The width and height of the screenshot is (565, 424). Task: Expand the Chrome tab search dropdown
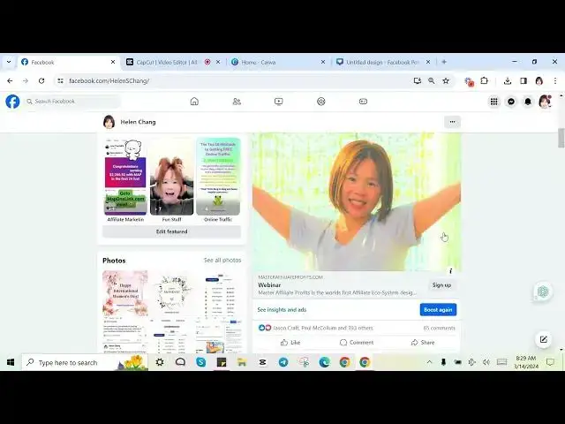[x=9, y=62]
